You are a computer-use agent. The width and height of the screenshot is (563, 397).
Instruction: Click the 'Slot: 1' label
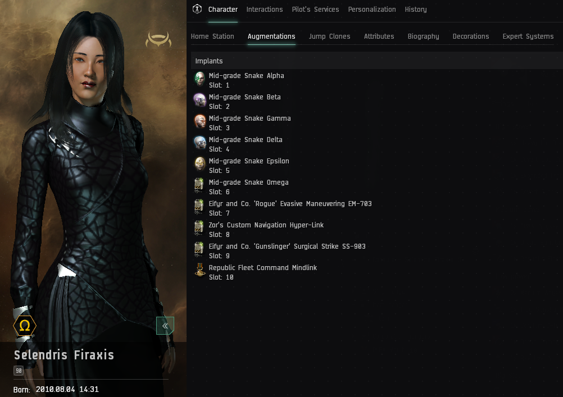coord(219,85)
